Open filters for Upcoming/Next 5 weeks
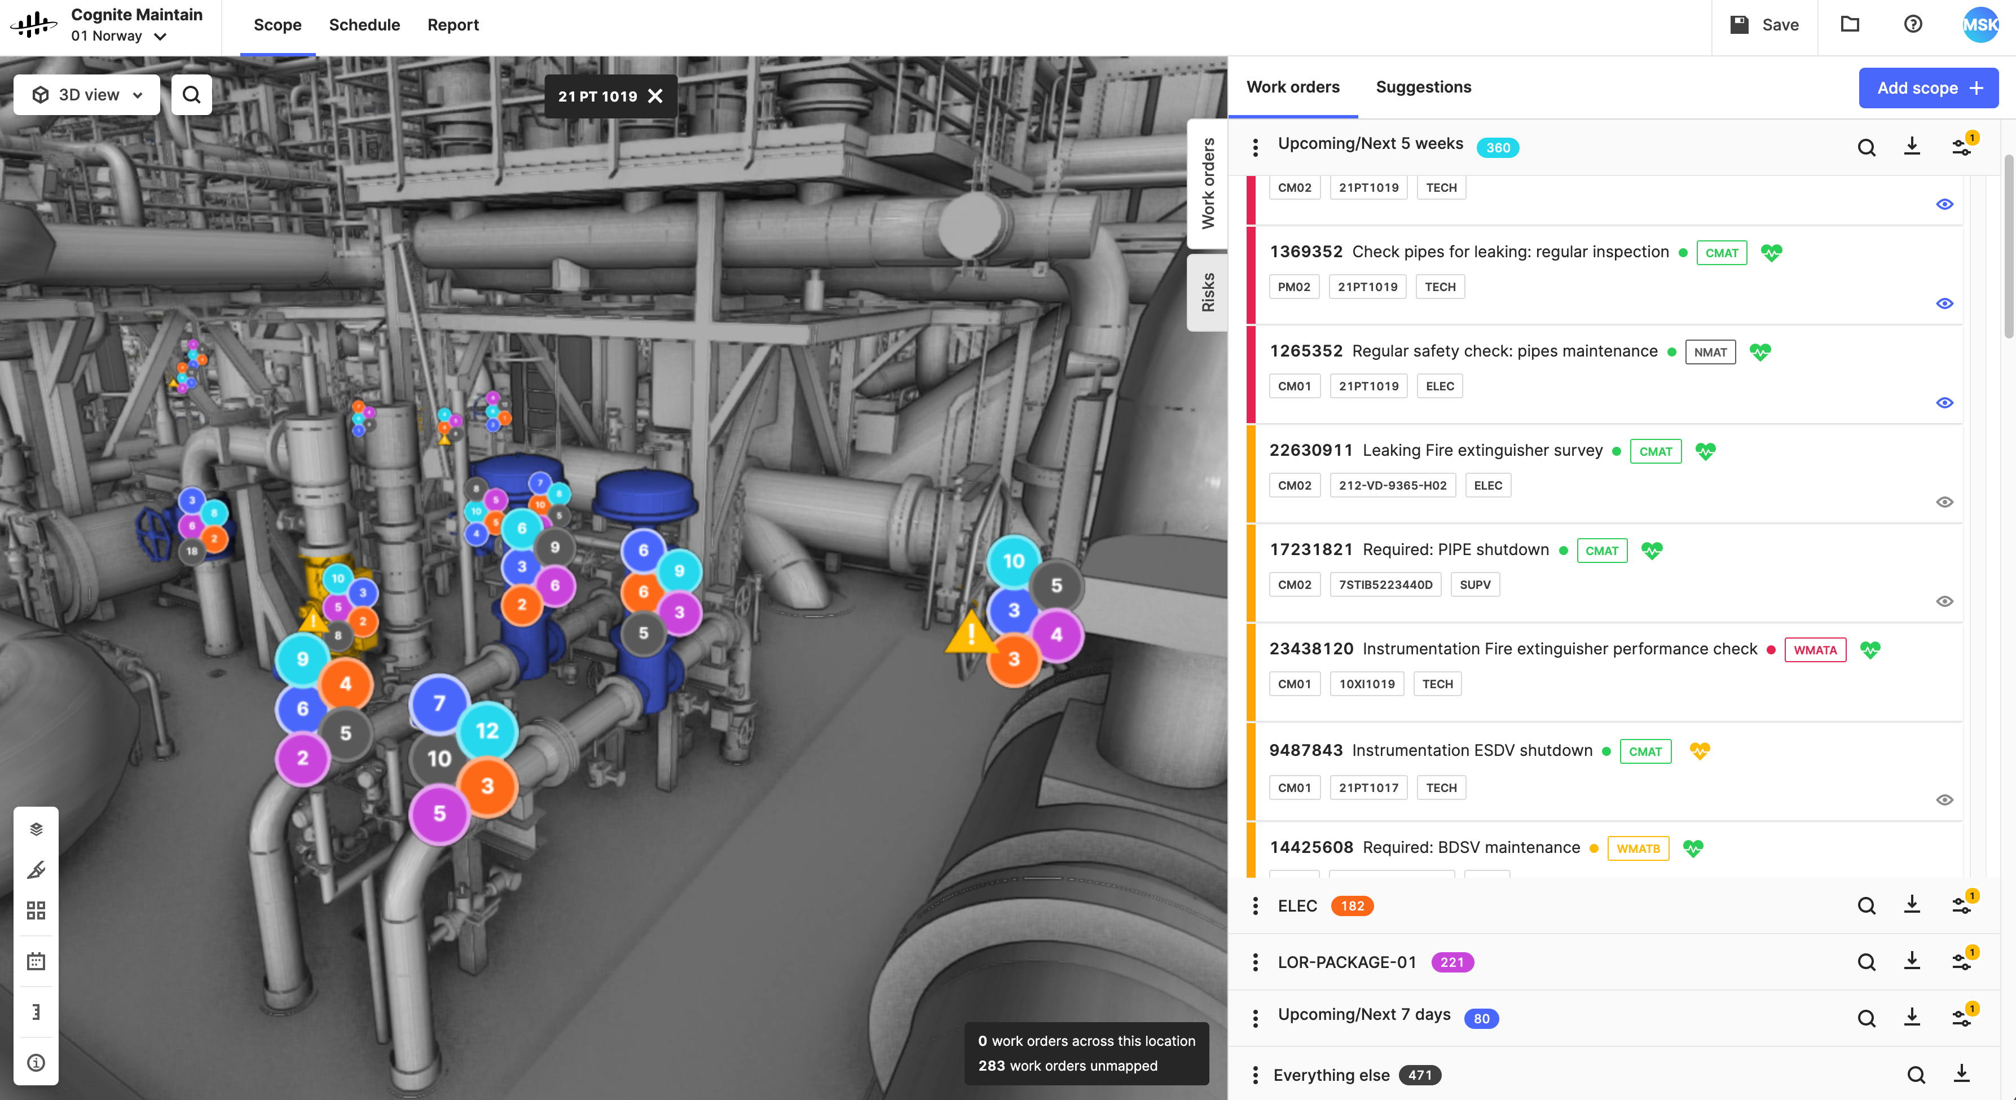The image size is (2016, 1100). [x=1962, y=147]
